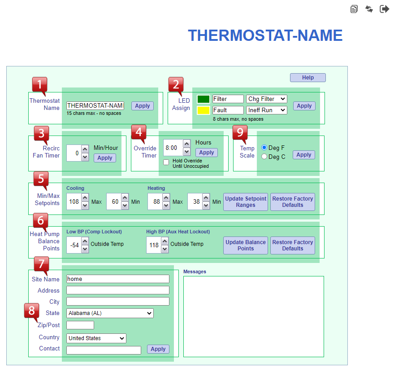
Task: Open the Country dropdown
Action: [x=96, y=338]
